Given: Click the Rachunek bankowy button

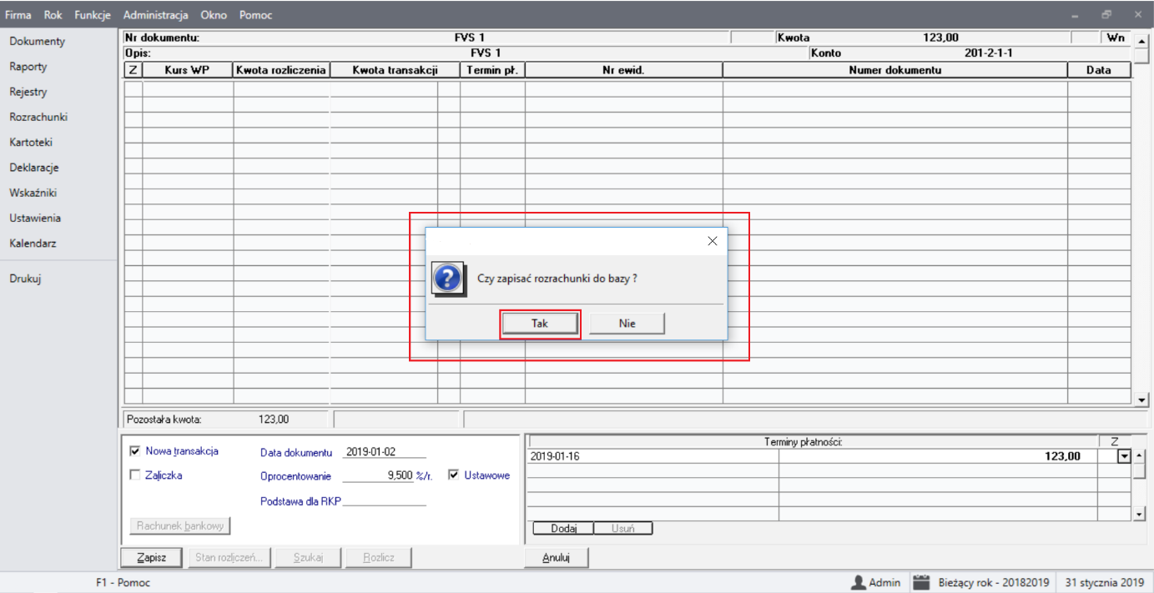Looking at the screenshot, I should click(x=179, y=526).
